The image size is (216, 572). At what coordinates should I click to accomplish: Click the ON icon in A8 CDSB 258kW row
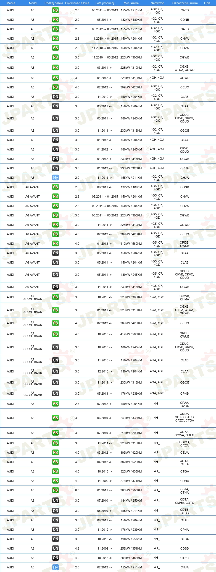56,548
